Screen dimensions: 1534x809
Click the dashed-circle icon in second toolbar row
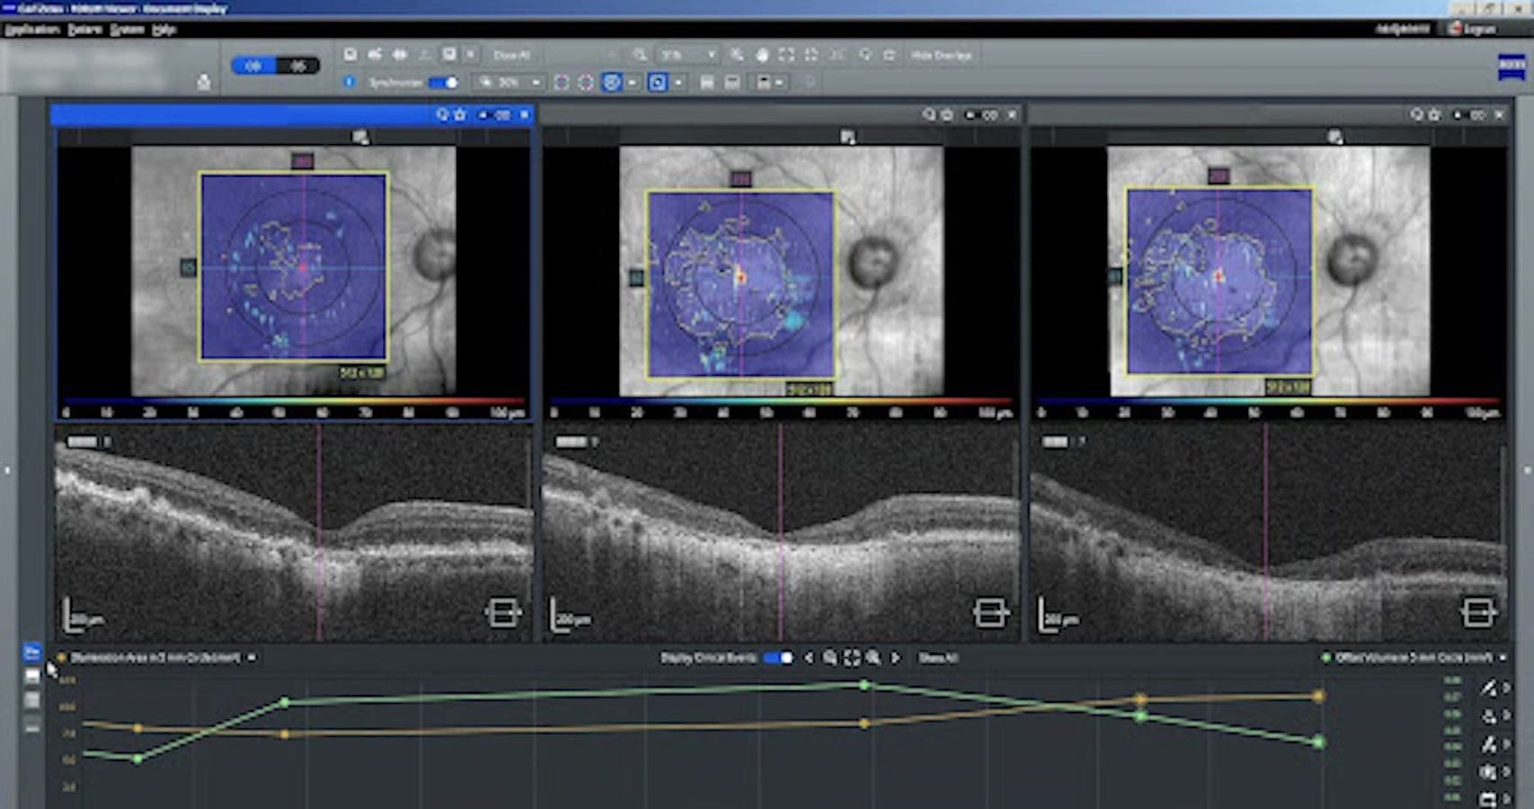pyautogui.click(x=586, y=83)
